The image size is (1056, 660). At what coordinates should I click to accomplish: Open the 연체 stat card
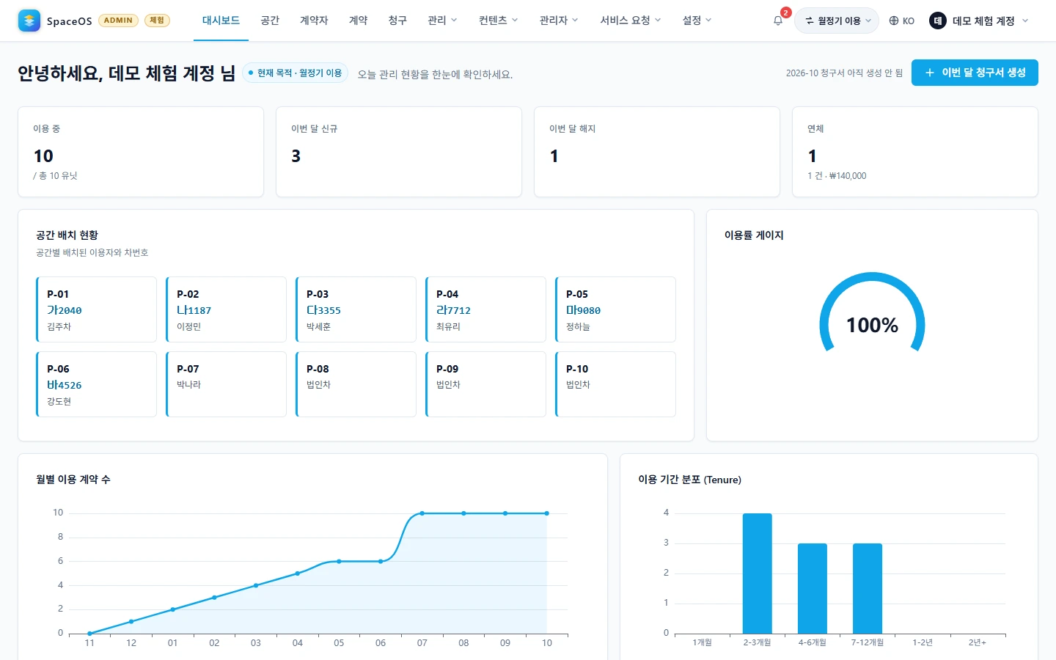click(915, 152)
